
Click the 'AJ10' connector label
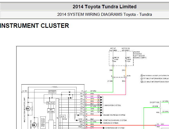coord(129,76)
